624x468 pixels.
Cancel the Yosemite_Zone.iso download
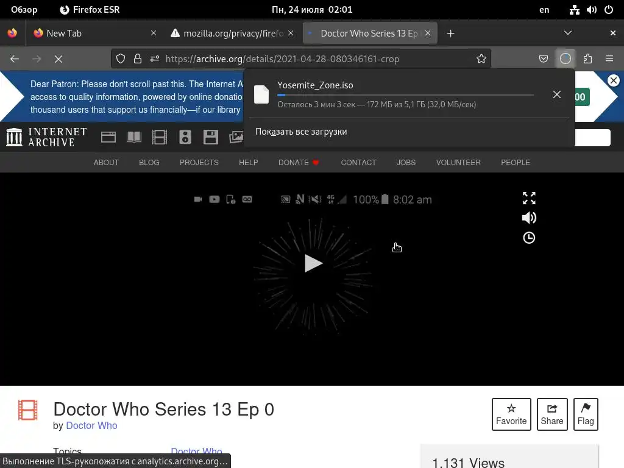557,94
